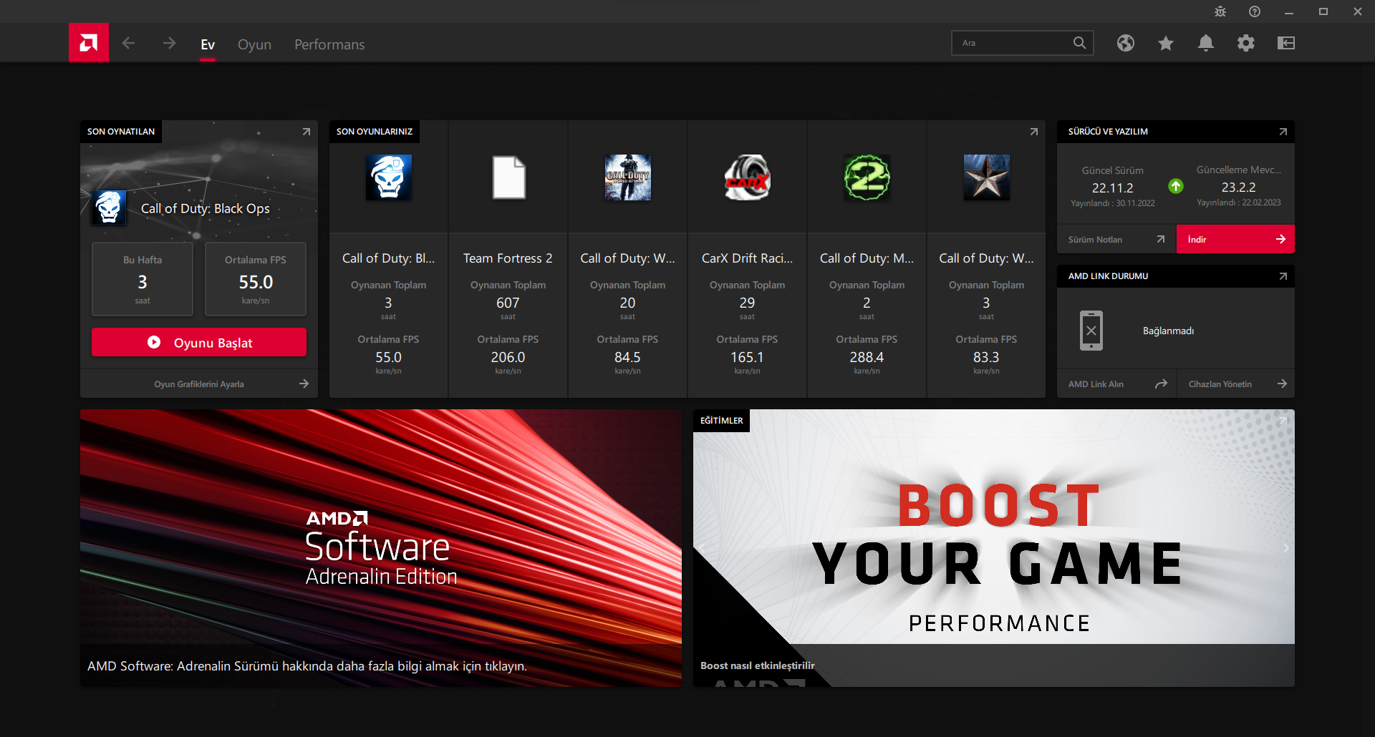Expand the Son Oyunlarınız panel

point(1034,132)
